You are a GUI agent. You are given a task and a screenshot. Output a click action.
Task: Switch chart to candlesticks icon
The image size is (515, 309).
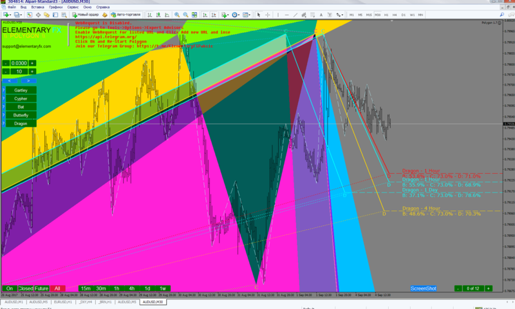point(158,15)
